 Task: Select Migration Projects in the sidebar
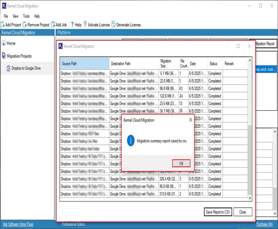tap(19, 56)
